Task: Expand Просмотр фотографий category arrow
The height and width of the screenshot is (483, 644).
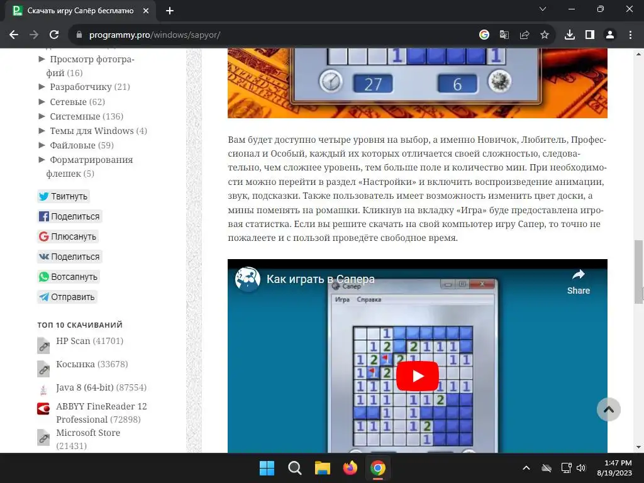Action: [42, 58]
